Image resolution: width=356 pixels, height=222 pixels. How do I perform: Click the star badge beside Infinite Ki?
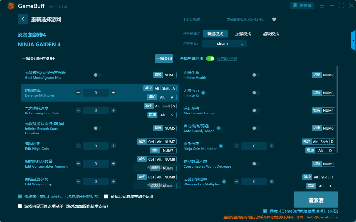[203, 93]
